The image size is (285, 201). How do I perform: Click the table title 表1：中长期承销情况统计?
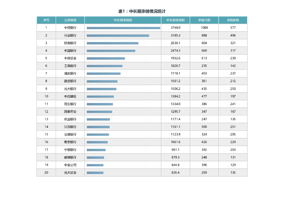tap(142, 11)
